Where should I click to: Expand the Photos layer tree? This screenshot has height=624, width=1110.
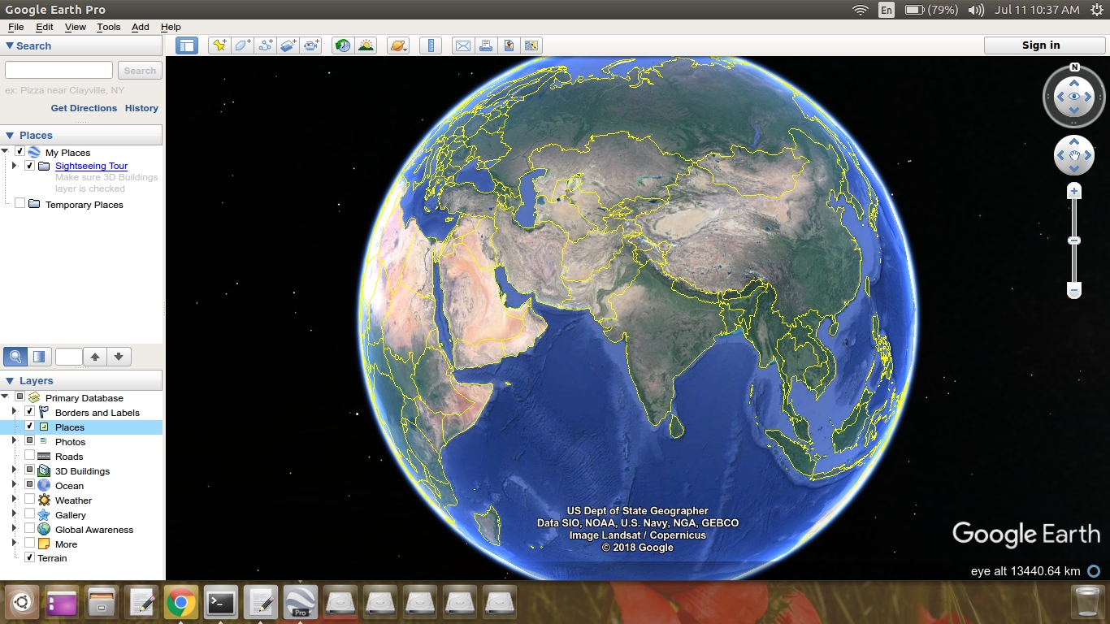coord(14,441)
